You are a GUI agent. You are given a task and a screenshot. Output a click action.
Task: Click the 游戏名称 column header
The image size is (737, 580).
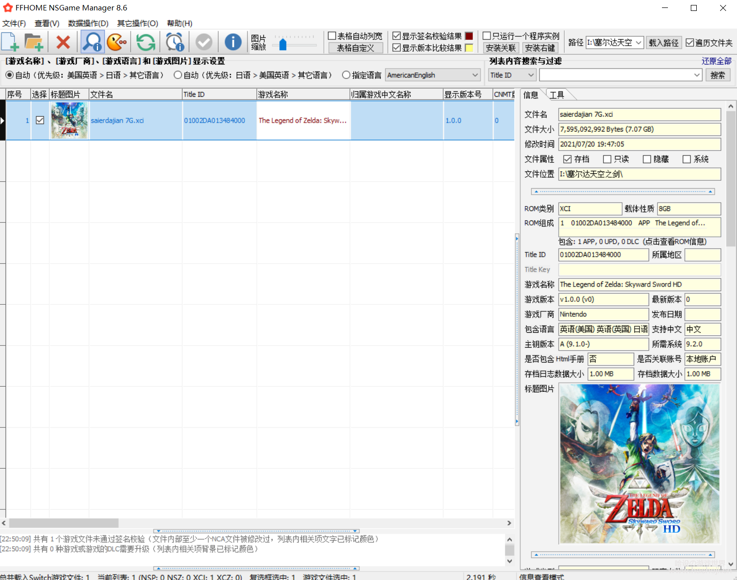click(x=304, y=94)
